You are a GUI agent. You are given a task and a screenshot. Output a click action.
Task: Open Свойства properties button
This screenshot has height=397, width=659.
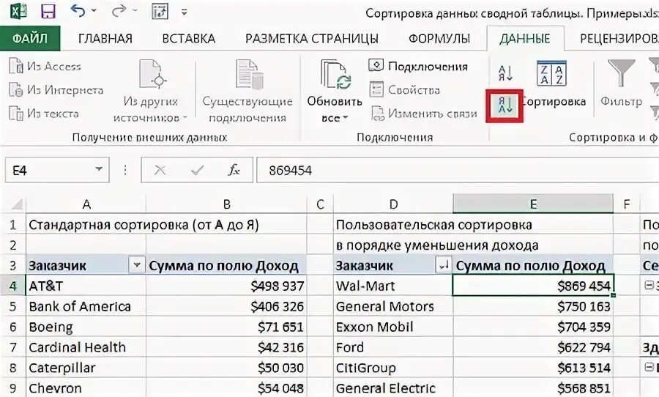pos(405,89)
